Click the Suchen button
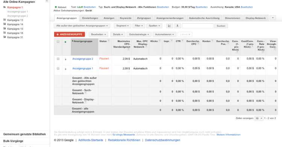This screenshot has height=147, width=282. coord(221,26)
